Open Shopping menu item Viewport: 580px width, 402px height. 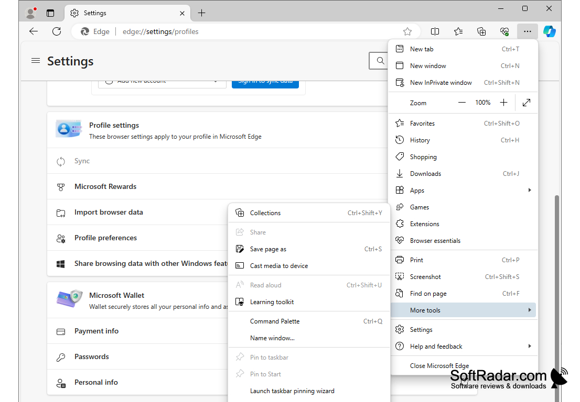point(463,157)
